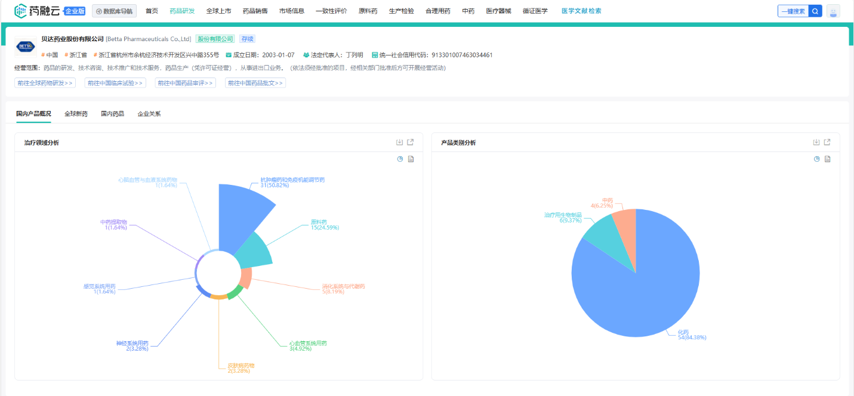Open the 合理用药 menu

coord(438,11)
